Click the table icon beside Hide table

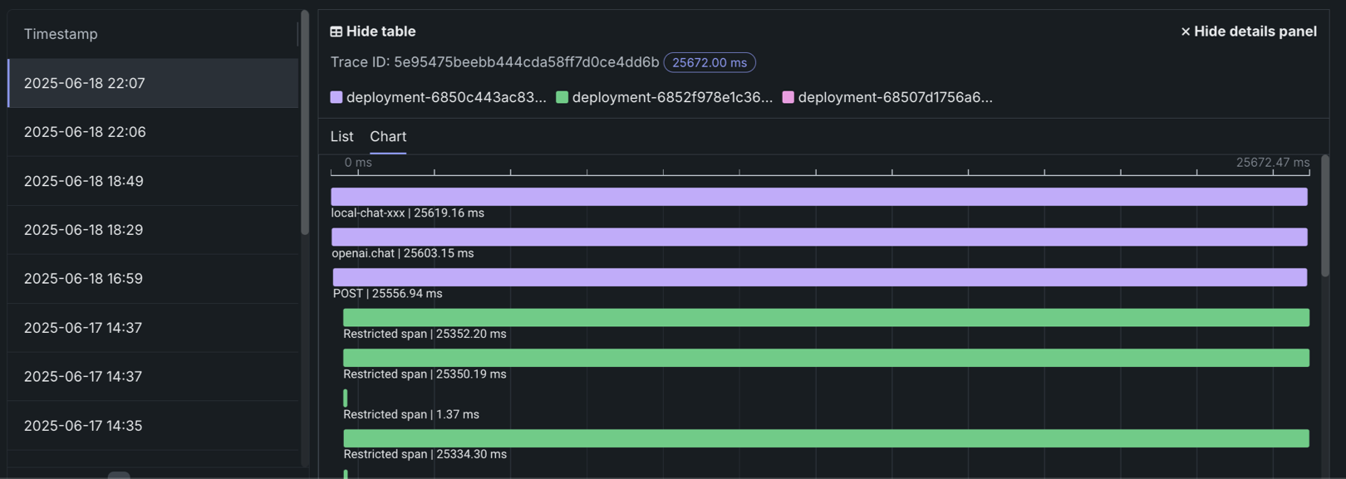click(336, 32)
